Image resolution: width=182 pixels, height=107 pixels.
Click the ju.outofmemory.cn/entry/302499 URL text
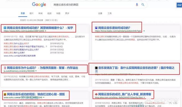click(19, 71)
